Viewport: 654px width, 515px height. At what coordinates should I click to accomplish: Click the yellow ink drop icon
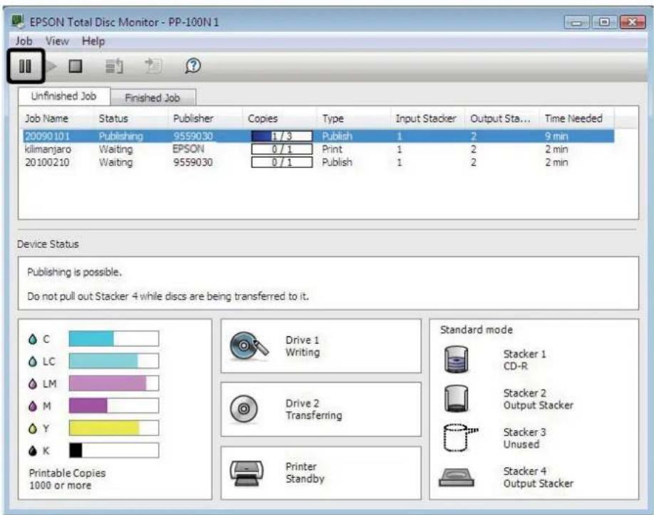tap(33, 428)
